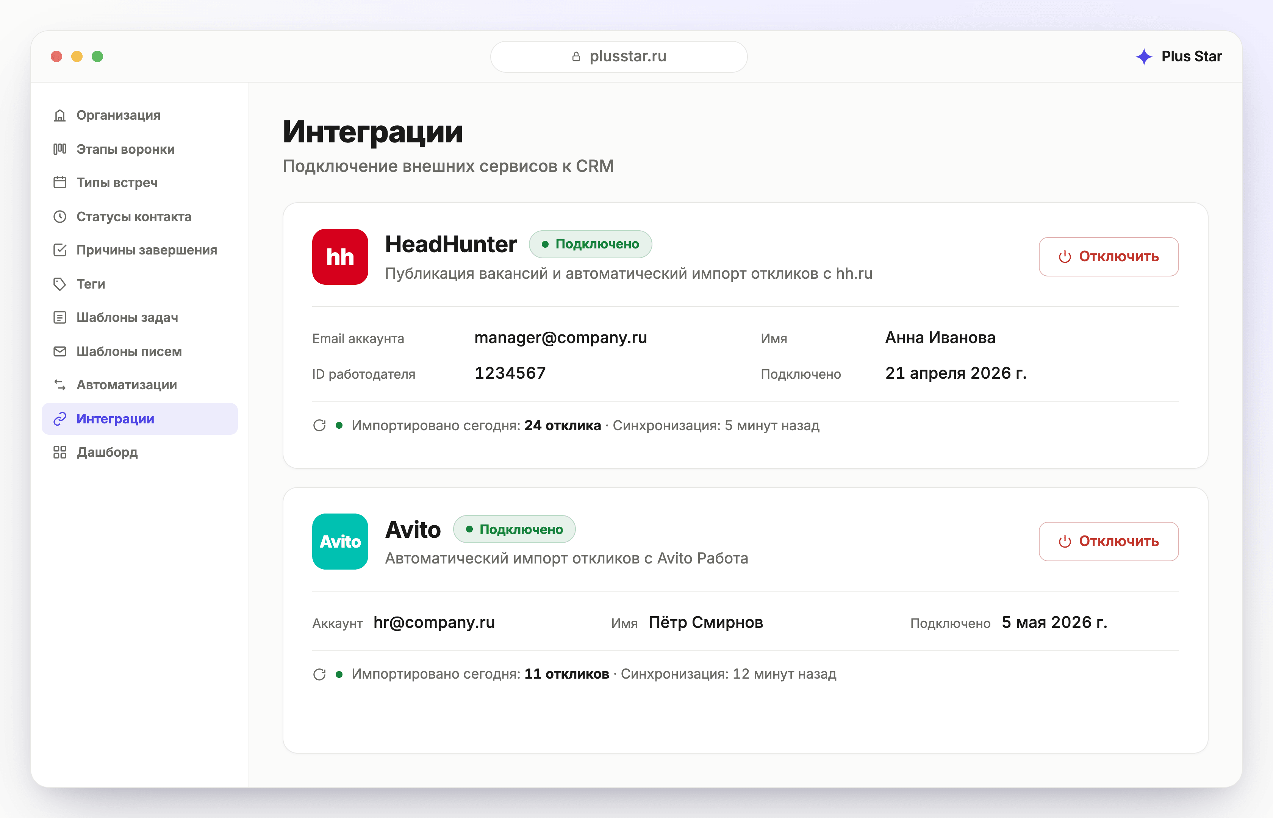Click the Теги tag icon
The width and height of the screenshot is (1273, 818).
60,284
